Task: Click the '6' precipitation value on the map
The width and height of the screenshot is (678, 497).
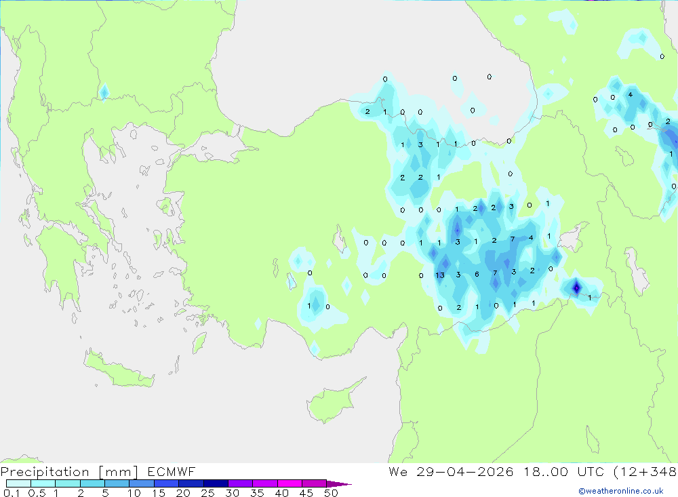Action: tap(477, 274)
